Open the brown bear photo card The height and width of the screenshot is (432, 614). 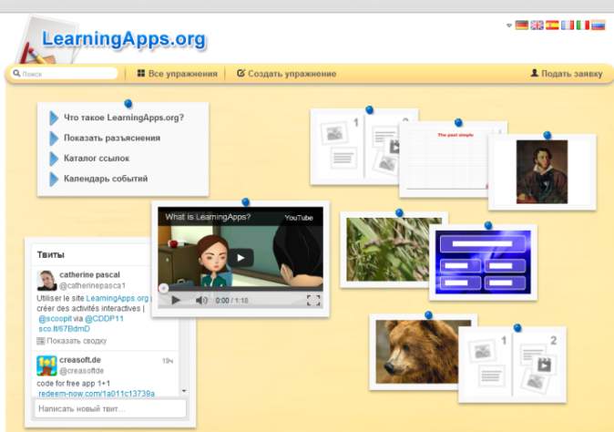click(x=414, y=352)
